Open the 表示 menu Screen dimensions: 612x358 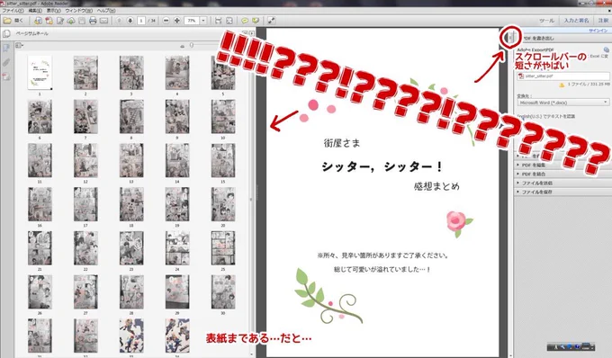click(53, 11)
